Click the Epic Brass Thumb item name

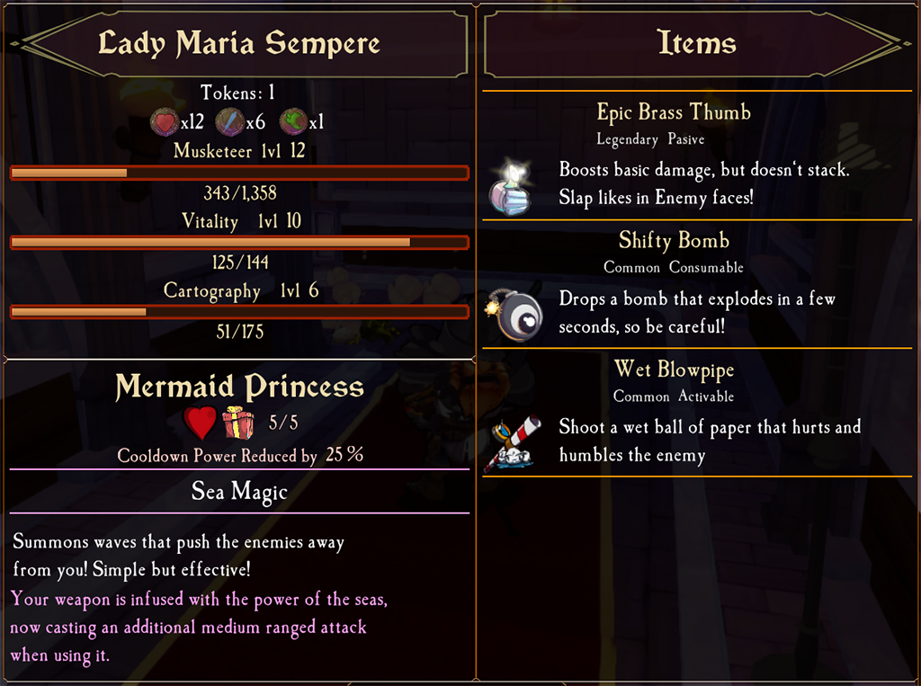(674, 112)
